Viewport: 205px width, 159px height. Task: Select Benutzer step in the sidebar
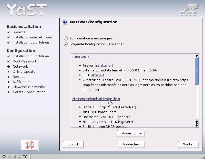click(x=20, y=77)
